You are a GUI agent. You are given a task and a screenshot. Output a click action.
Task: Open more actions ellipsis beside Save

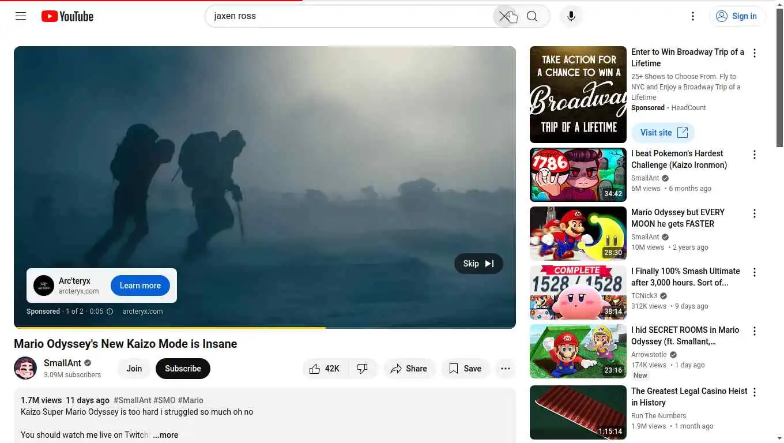pyautogui.click(x=506, y=369)
